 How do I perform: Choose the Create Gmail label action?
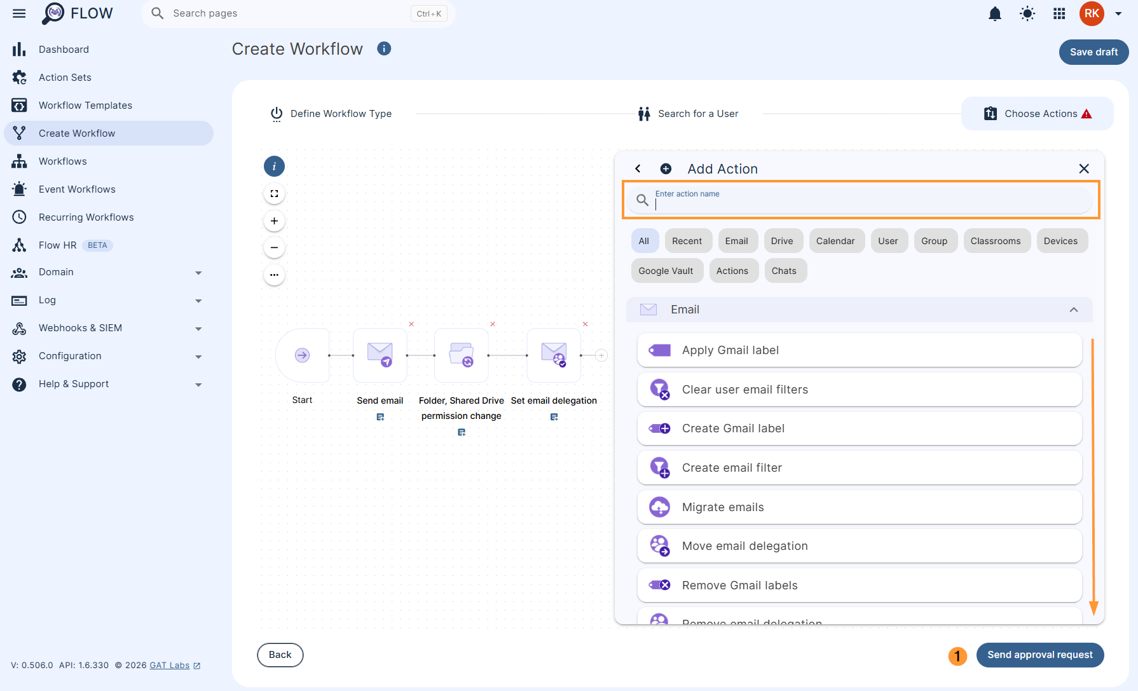click(x=860, y=428)
